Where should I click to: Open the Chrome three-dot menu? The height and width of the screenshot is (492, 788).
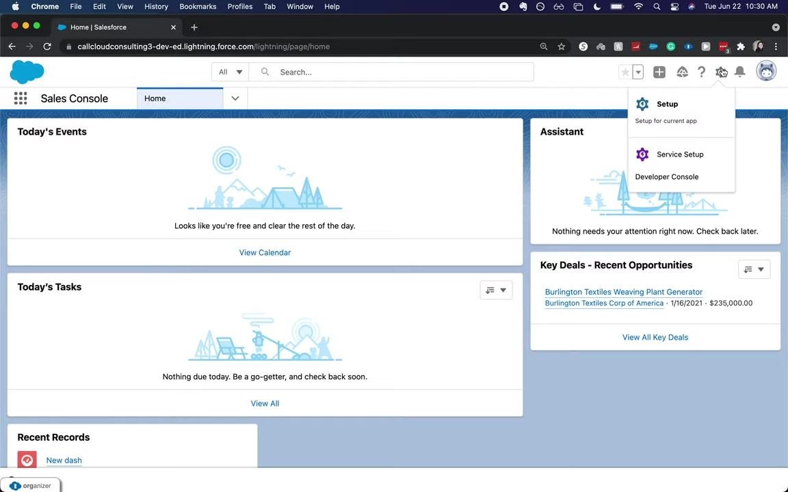pyautogui.click(x=776, y=46)
